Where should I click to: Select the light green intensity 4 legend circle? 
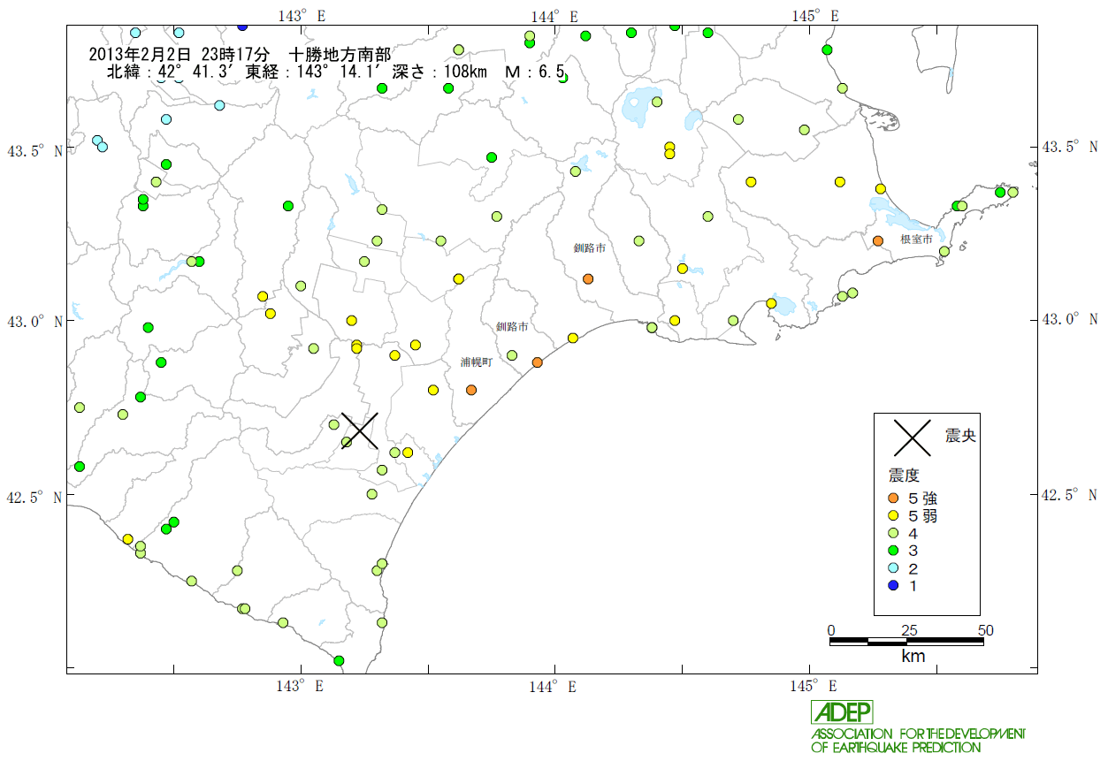pyautogui.click(x=892, y=533)
